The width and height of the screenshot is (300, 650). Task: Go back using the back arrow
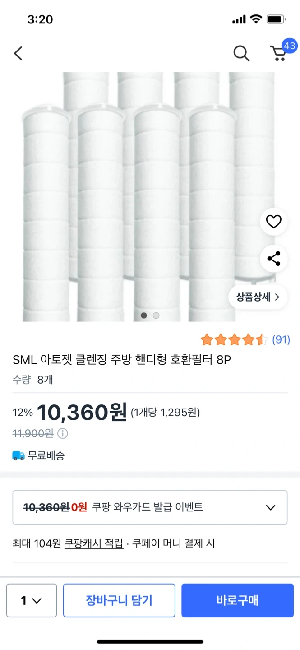tap(18, 54)
